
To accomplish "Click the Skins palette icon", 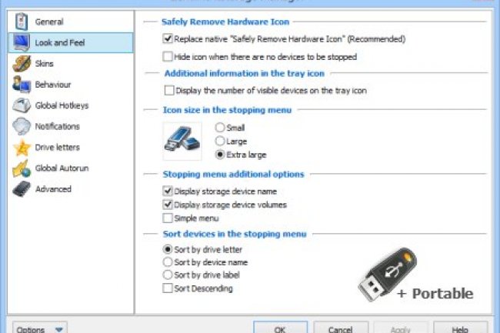I will pos(22,64).
